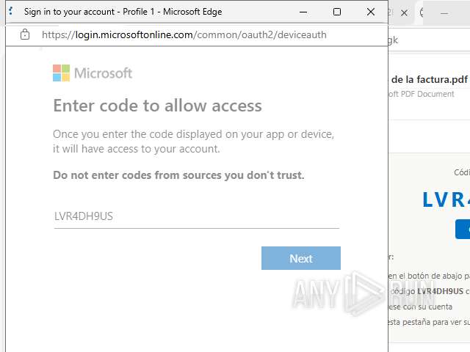This screenshot has height=352, width=470.
Task: Click the large blue LVR code text
Action: click(446, 199)
